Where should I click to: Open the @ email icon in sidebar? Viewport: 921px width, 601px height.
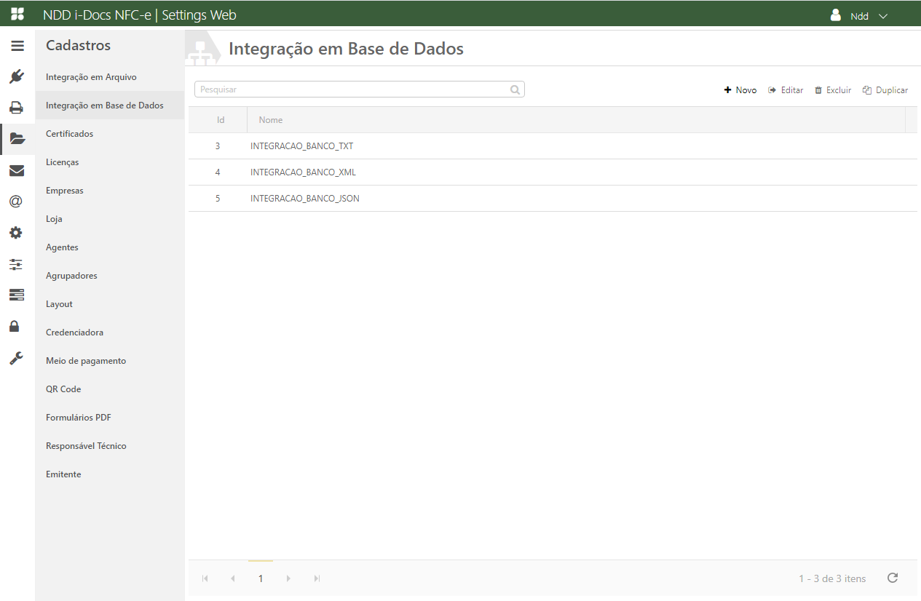coord(16,202)
